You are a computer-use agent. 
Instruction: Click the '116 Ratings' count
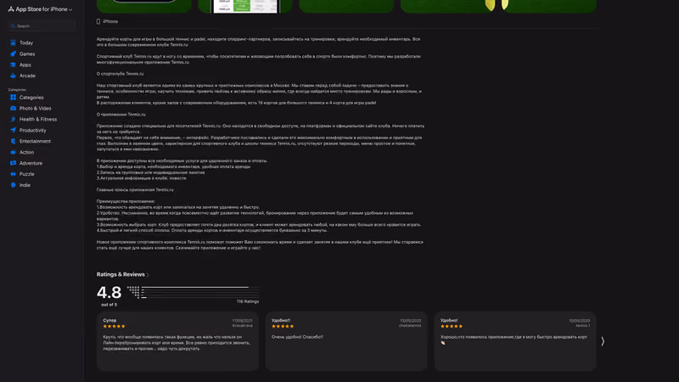click(248, 301)
